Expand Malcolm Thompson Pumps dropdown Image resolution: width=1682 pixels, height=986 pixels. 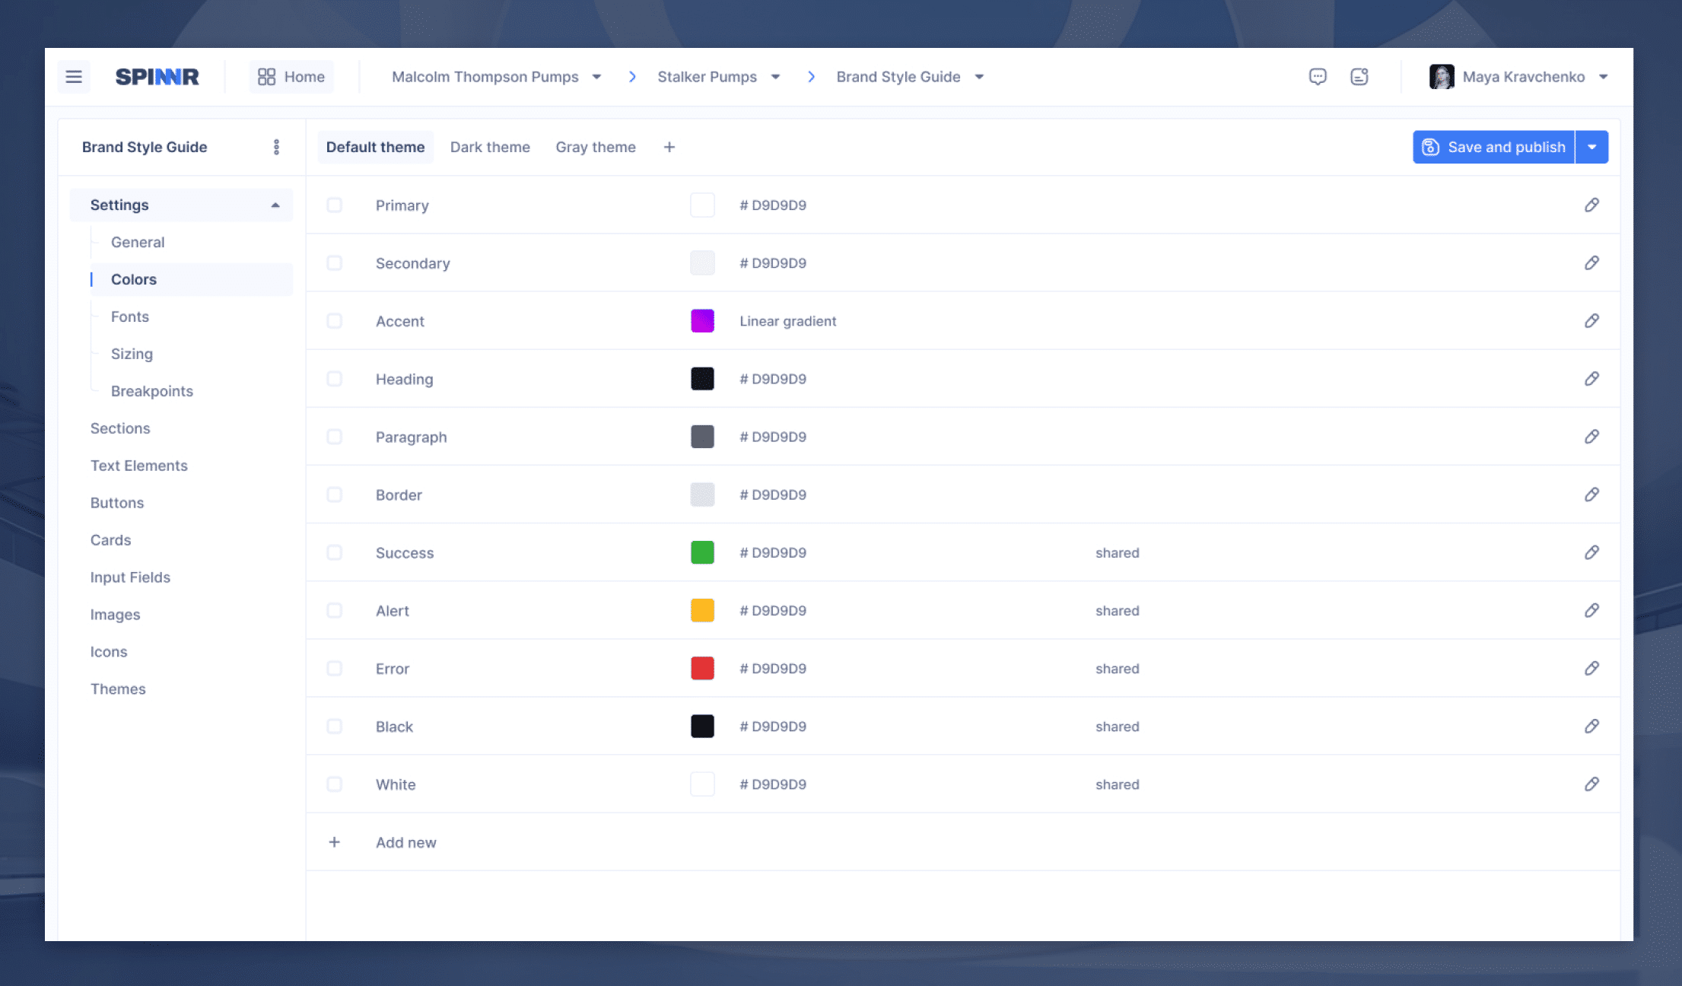click(596, 77)
